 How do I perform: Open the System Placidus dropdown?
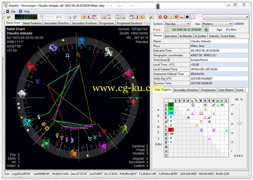point(177,24)
